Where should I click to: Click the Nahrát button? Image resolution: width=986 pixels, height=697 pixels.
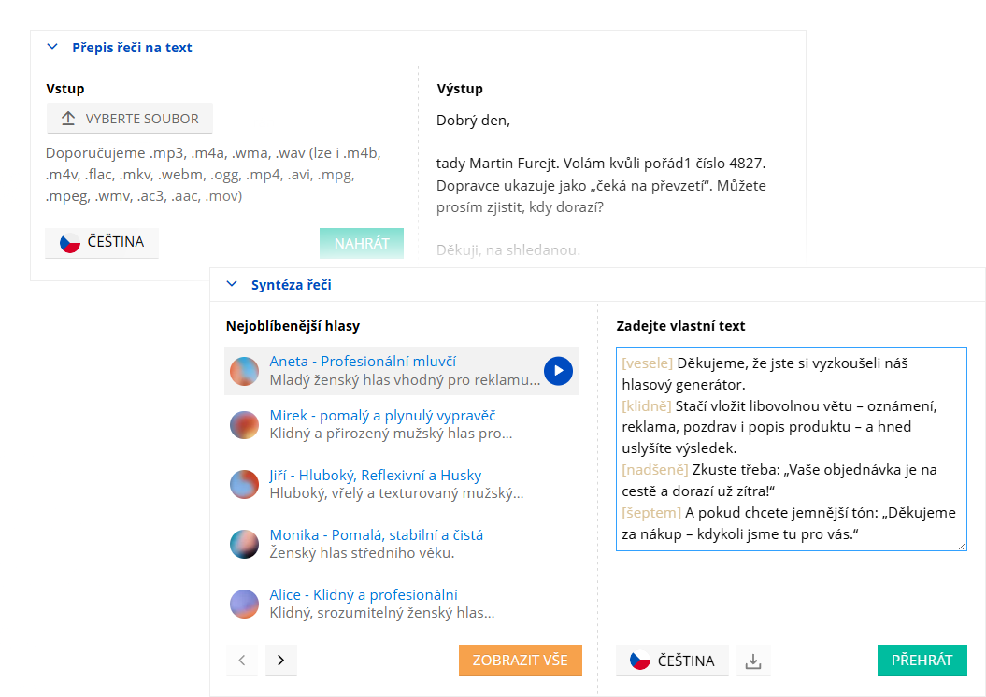click(362, 243)
